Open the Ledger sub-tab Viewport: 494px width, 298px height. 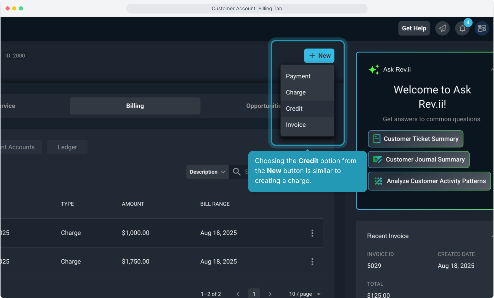click(67, 147)
